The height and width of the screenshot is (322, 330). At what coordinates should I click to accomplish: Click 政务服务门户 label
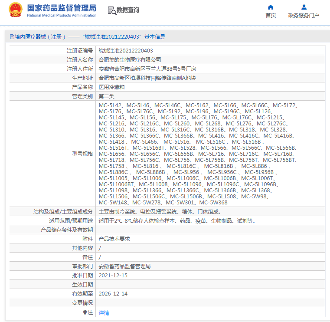(x=304, y=15)
